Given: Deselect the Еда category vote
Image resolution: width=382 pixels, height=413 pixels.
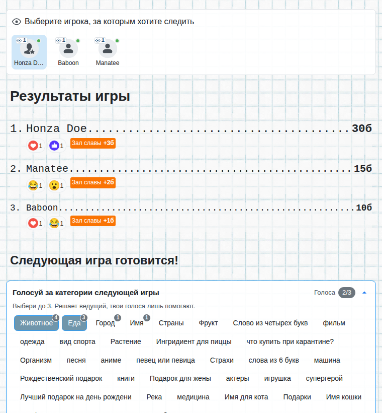Looking at the screenshot, I should 74,323.
